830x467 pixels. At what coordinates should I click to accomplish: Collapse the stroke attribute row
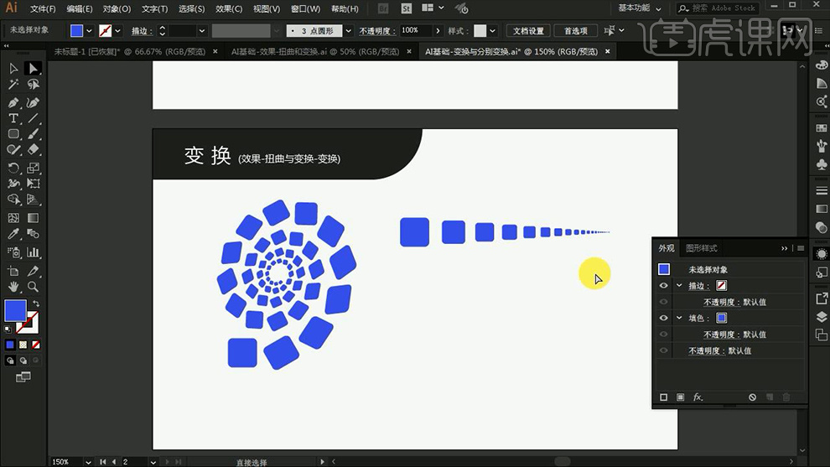coord(679,285)
